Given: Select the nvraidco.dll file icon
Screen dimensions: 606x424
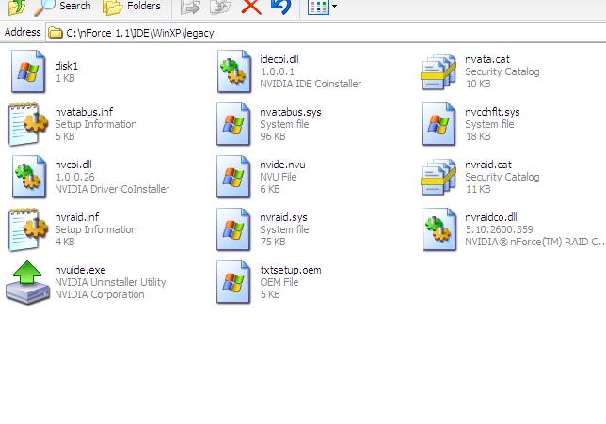Looking at the screenshot, I should point(439,229).
